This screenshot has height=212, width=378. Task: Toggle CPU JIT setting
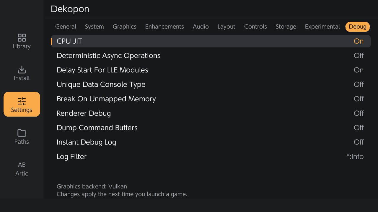211,41
